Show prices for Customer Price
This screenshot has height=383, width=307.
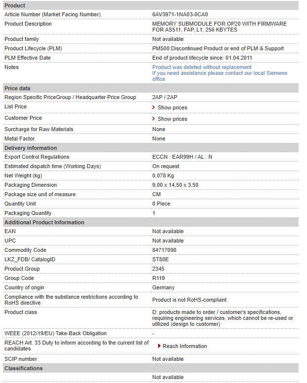click(x=172, y=119)
